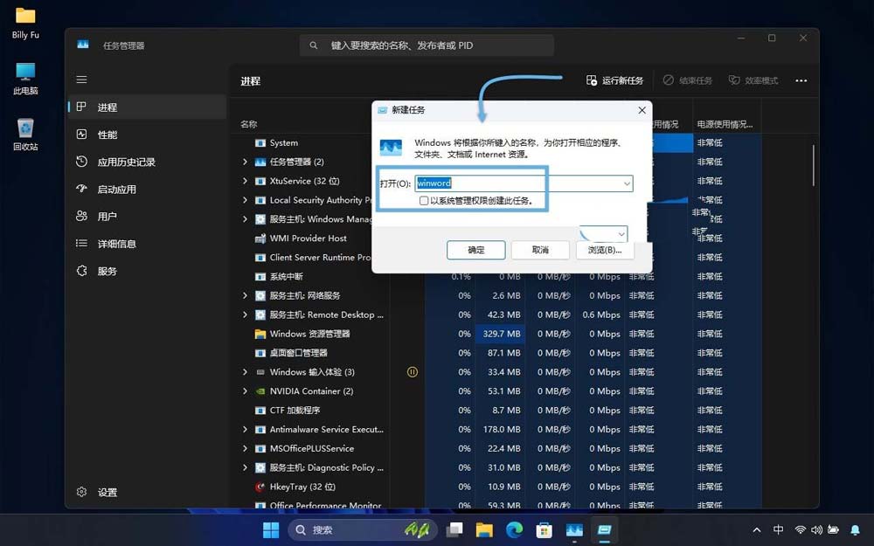Click the process list vertical scrollbar
Viewport: 874px width, 546px height.
[813, 165]
